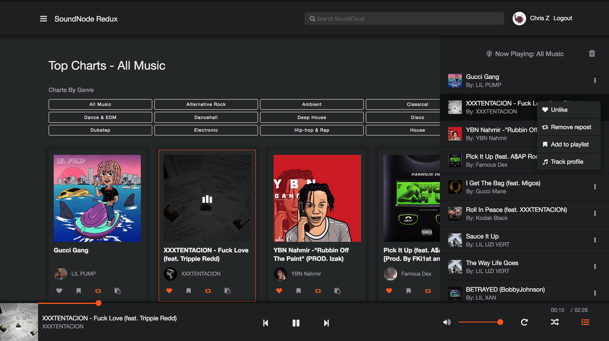Adjust the volume slider
This screenshot has height=341, width=609.
pyautogui.click(x=481, y=322)
